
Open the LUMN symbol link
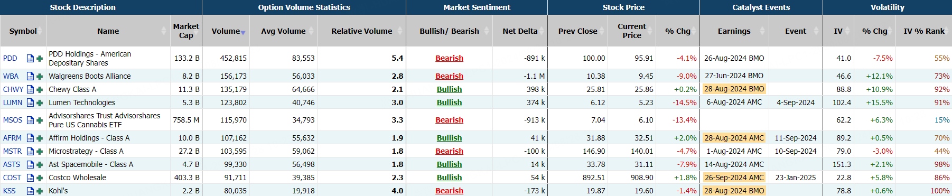tap(13, 102)
